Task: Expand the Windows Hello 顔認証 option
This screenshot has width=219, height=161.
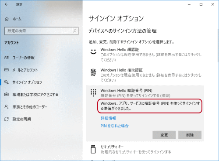Action: tap(145, 55)
